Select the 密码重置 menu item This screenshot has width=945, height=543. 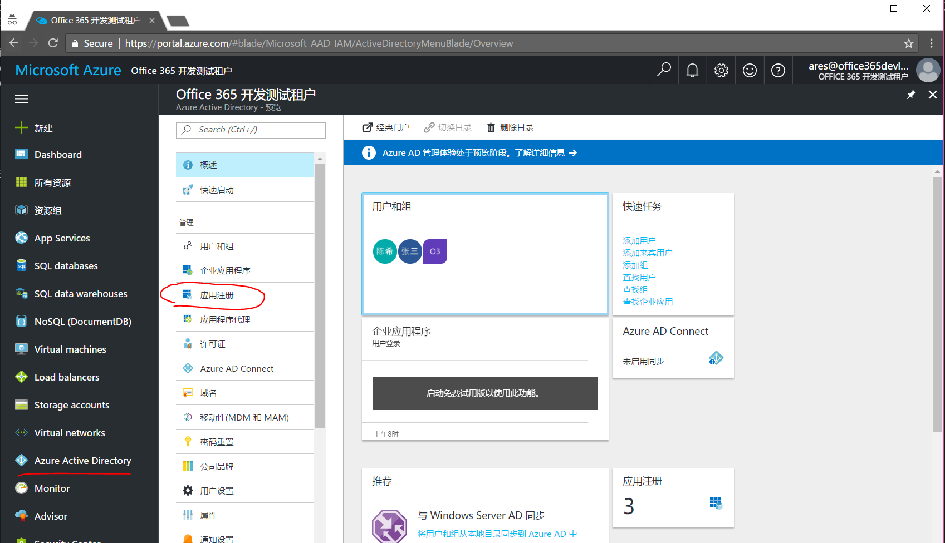(x=245, y=442)
